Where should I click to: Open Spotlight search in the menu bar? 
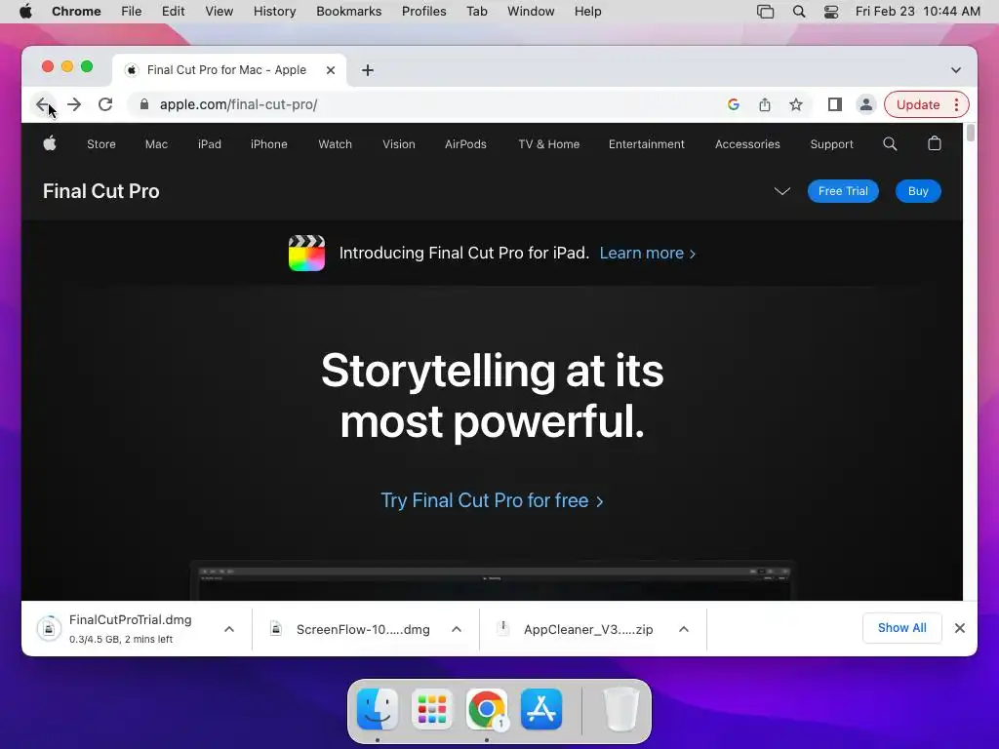798,12
